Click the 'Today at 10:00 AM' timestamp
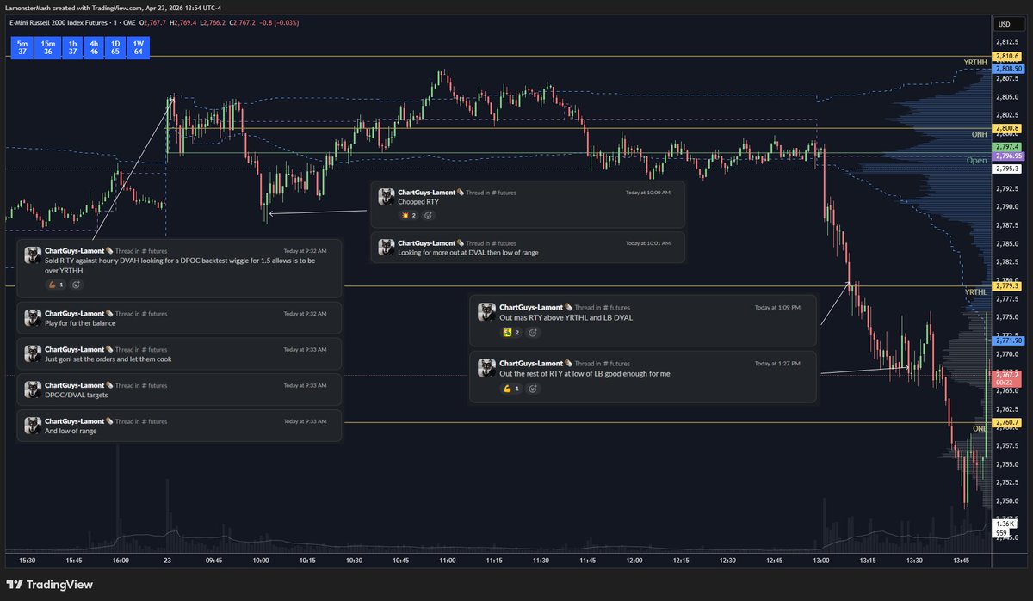The width and height of the screenshot is (1033, 601). 647,193
